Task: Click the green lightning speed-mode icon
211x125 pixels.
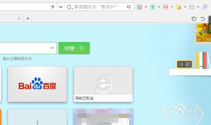Action: [x=53, y=7]
